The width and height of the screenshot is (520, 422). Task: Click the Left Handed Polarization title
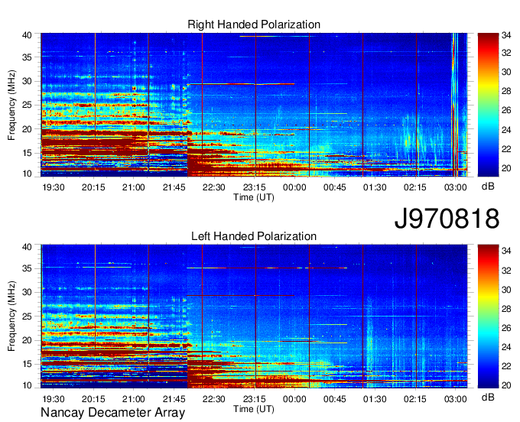[254, 236]
